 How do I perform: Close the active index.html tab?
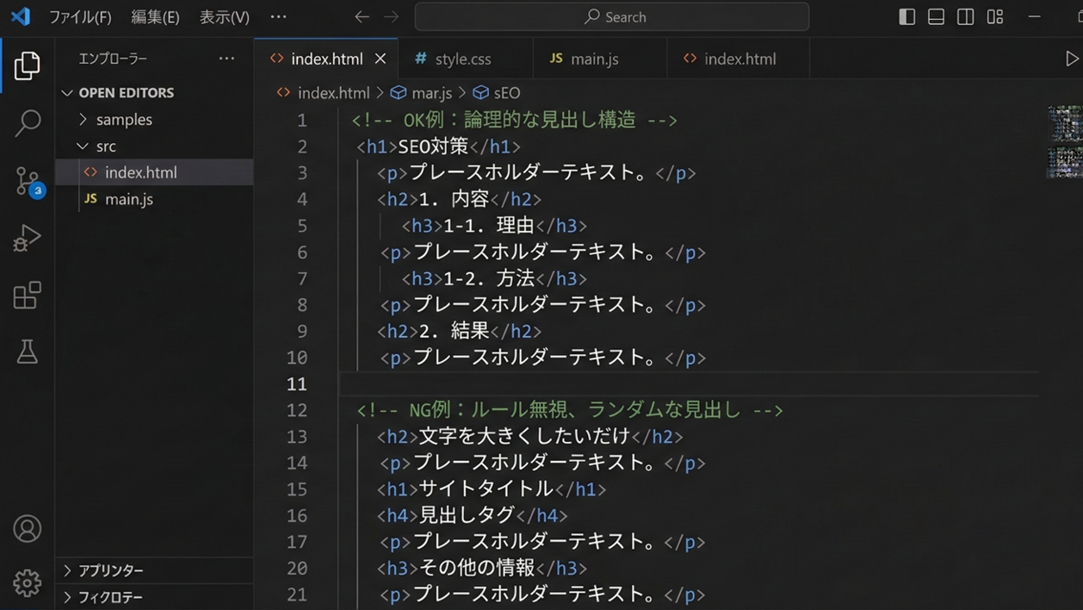pyautogui.click(x=381, y=59)
